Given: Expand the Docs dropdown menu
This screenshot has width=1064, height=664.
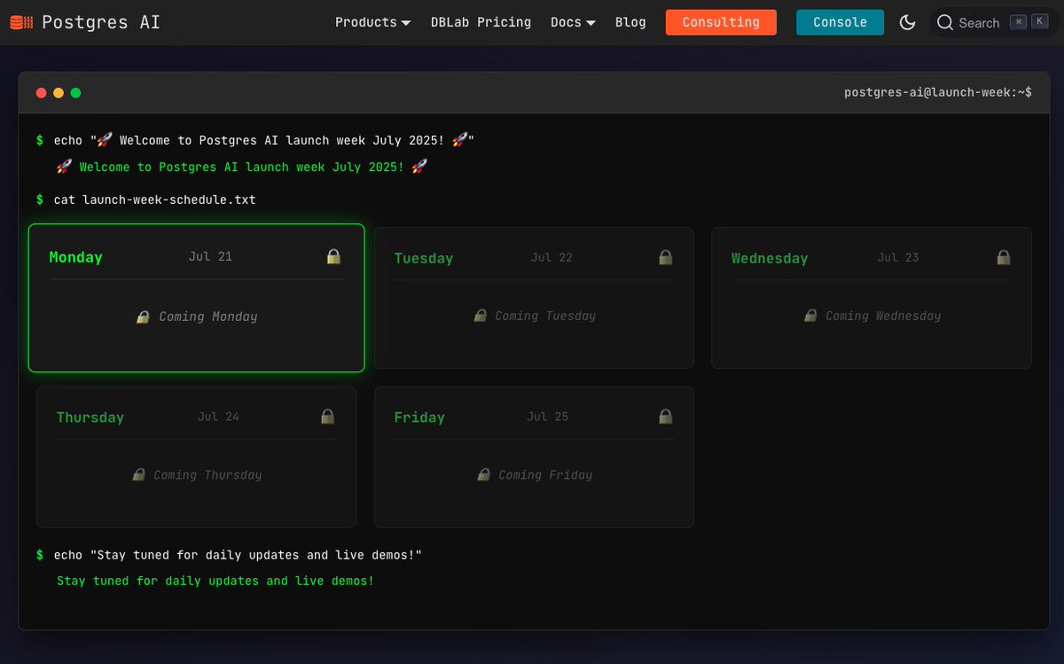Looking at the screenshot, I should click(573, 22).
